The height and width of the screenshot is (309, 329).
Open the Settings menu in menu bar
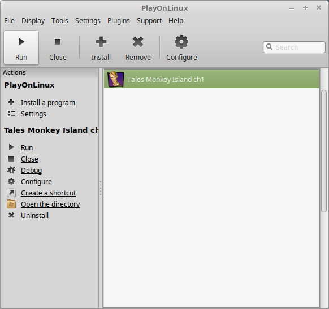point(88,21)
